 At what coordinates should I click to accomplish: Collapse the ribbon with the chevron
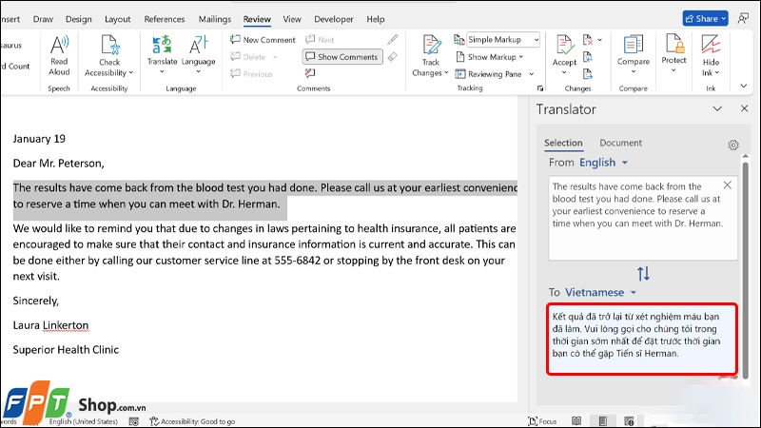(744, 86)
